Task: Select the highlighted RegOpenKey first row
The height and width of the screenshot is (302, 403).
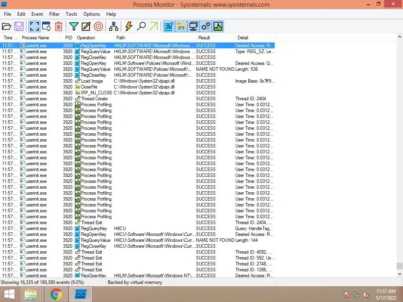Action: click(137, 46)
